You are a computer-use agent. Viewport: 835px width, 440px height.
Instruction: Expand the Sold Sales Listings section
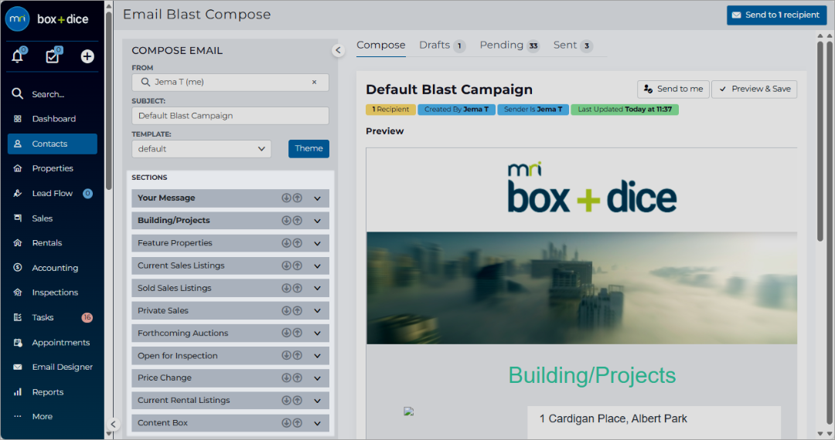(x=318, y=288)
